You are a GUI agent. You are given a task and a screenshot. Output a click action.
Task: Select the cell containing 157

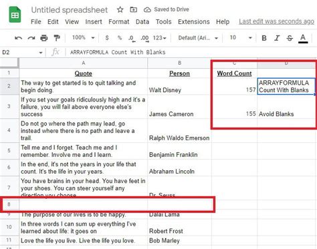point(234,86)
